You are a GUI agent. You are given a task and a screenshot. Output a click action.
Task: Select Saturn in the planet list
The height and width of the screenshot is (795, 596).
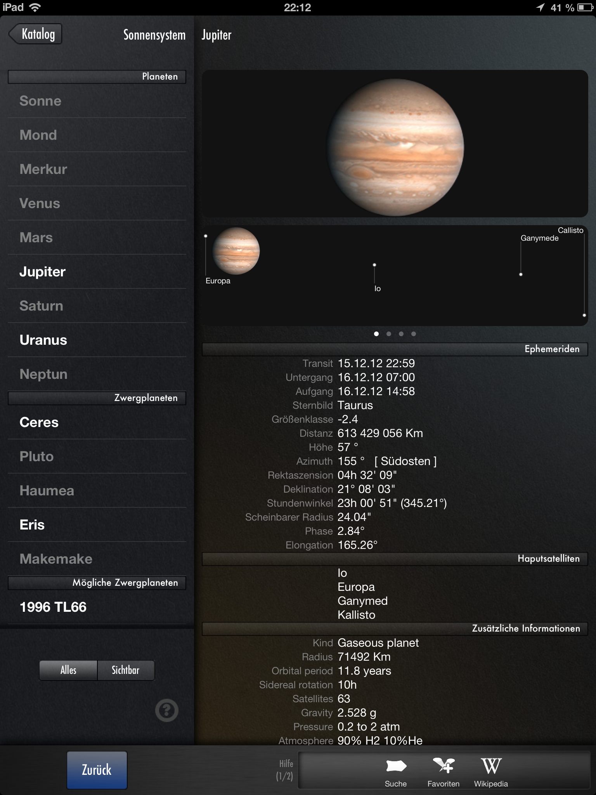41,306
